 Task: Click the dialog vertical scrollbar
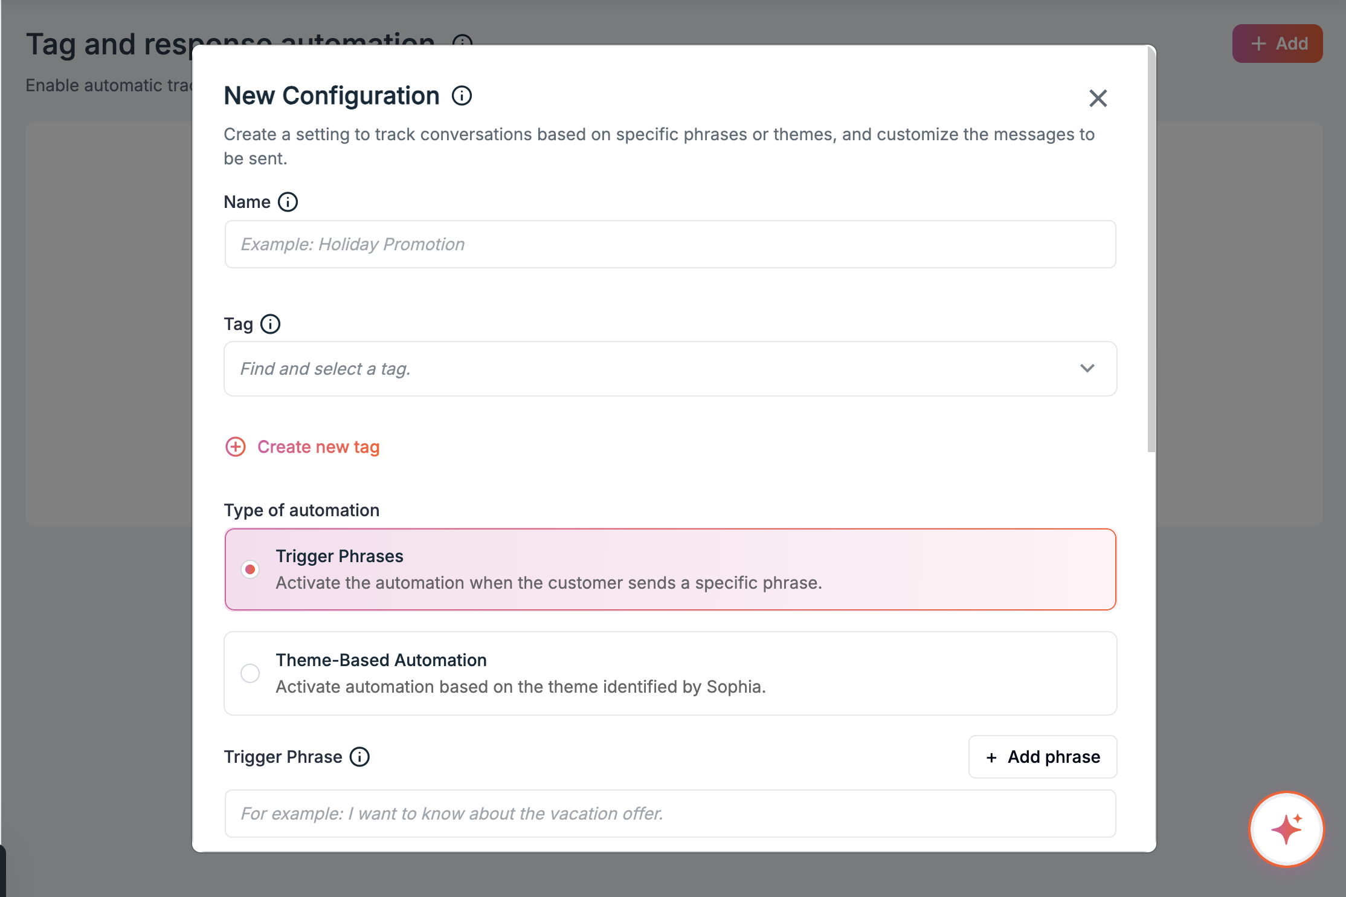click(x=1151, y=249)
